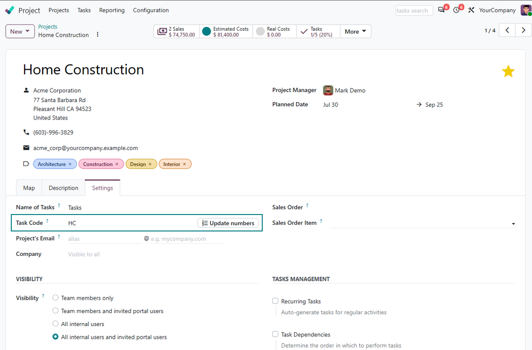Open the user avatar menu
This screenshot has height=350, width=532.
(526, 10)
